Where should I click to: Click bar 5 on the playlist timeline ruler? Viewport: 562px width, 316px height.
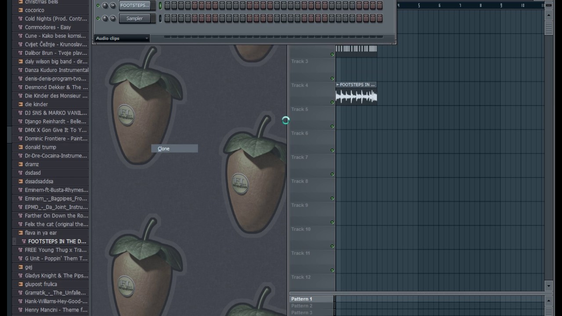pos(419,5)
